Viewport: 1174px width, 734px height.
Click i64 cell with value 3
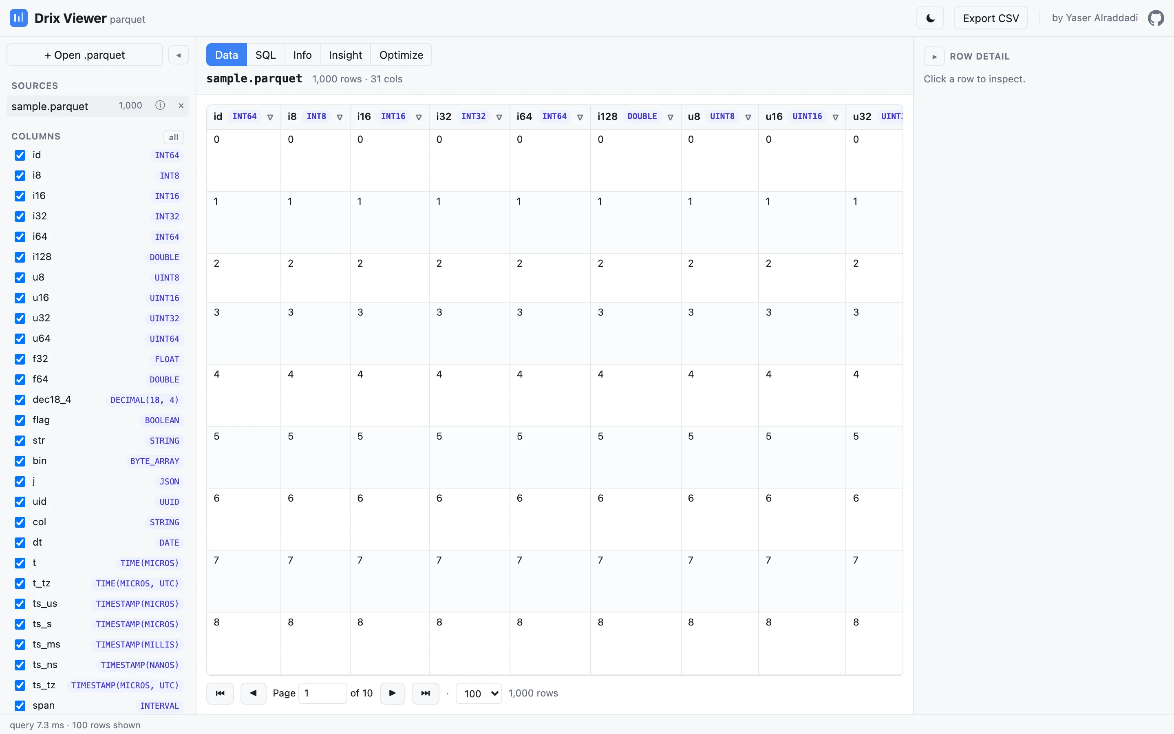pos(550,333)
